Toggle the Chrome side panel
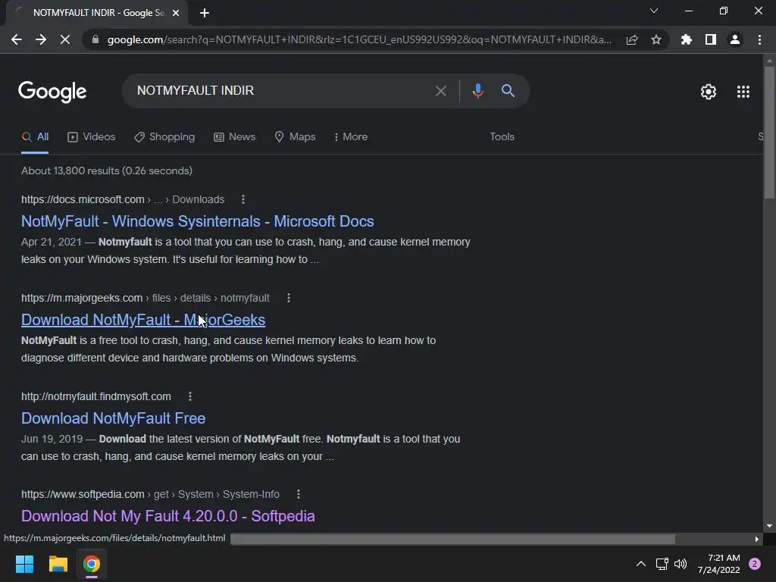Screen dimensions: 776x582 [711, 39]
